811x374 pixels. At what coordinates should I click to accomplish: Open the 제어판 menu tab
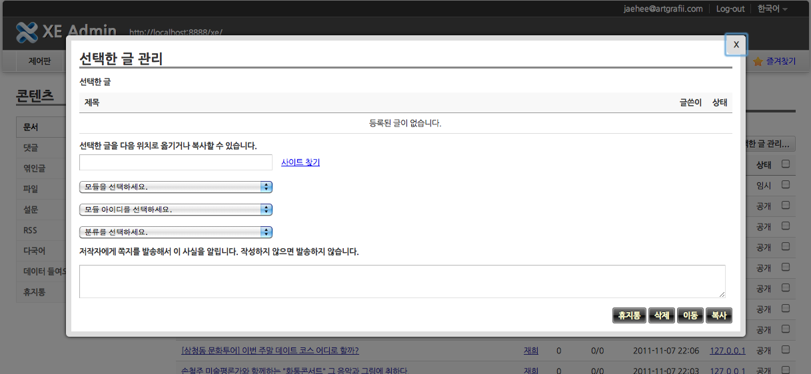[x=39, y=61]
